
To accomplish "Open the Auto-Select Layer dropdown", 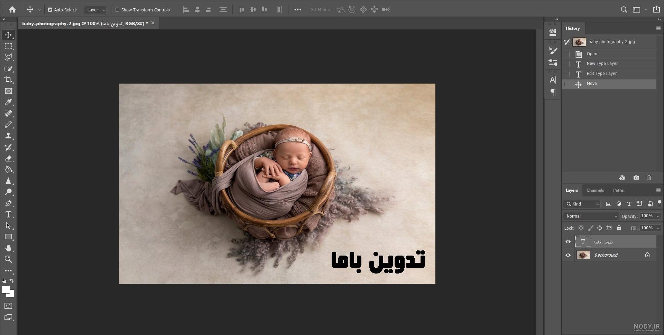I will 95,10.
